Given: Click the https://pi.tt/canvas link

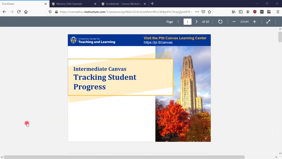Looking at the screenshot, I should pyautogui.click(x=158, y=42).
